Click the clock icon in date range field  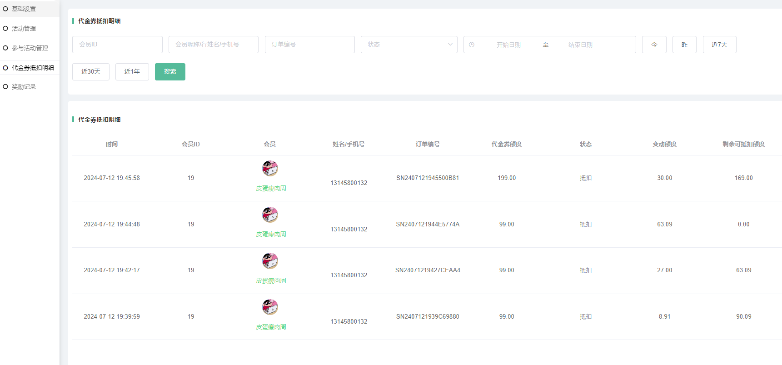pyautogui.click(x=472, y=45)
